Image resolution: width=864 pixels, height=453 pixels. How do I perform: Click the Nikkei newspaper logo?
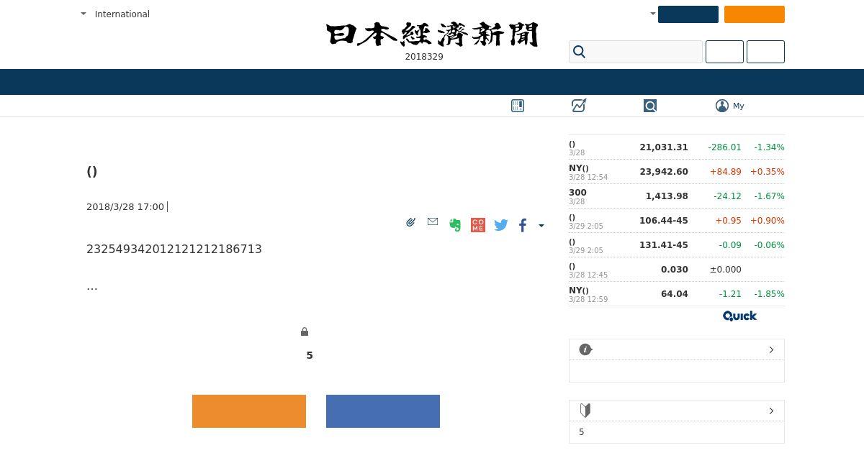[x=432, y=35]
